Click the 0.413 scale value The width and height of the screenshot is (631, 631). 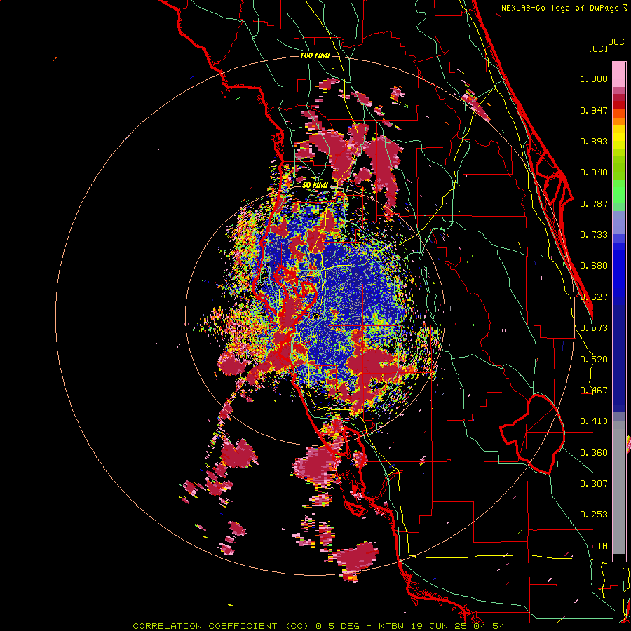pos(594,421)
